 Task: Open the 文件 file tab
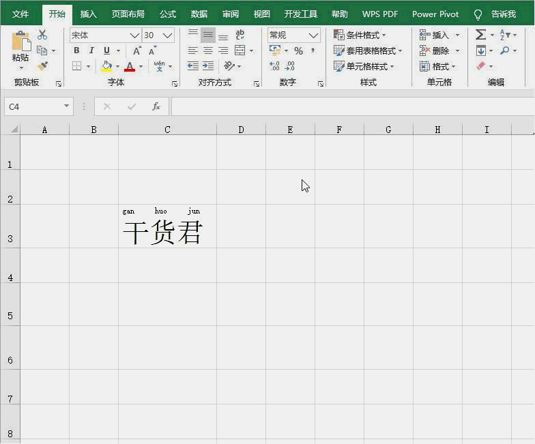coord(20,14)
